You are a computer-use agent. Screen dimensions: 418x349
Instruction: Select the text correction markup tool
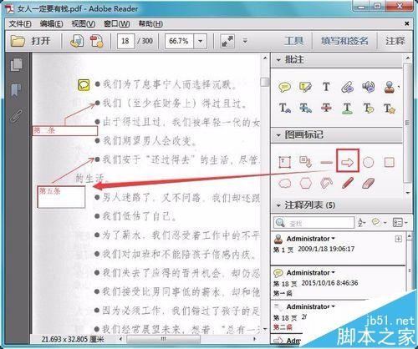(390, 108)
